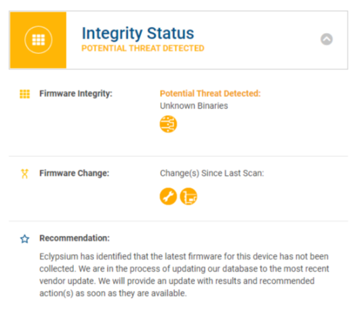This screenshot has height=318, width=357.
Task: Click the Eclypsium recommendation paragraph
Action: coord(184,275)
